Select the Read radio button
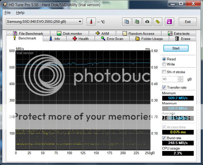The image size is (203, 165). (x=164, y=59)
